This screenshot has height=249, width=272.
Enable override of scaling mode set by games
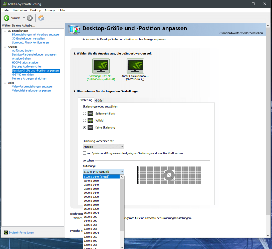[85, 153]
